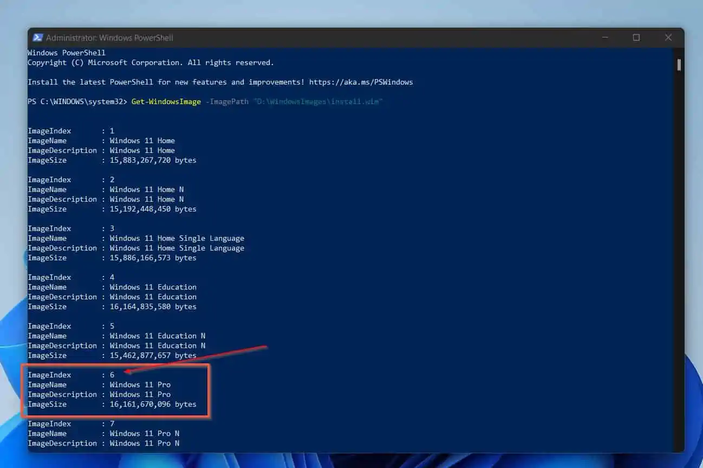
Task: Click size 15,886,166,573 bytes
Action: click(153, 258)
